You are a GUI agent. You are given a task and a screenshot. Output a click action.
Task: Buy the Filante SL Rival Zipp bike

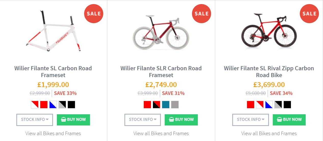tap(289, 120)
